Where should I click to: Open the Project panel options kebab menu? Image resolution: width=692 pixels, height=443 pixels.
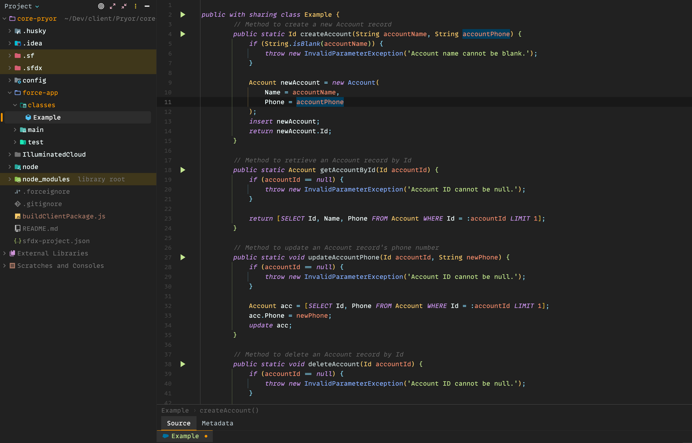135,6
